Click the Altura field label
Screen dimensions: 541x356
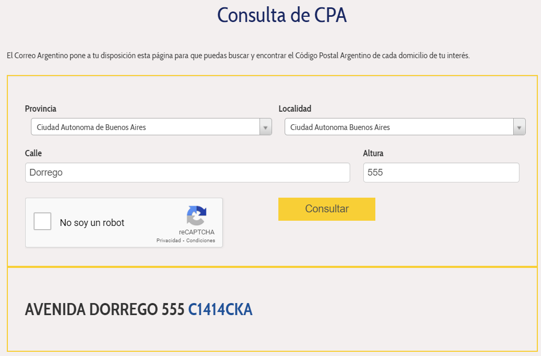point(373,153)
